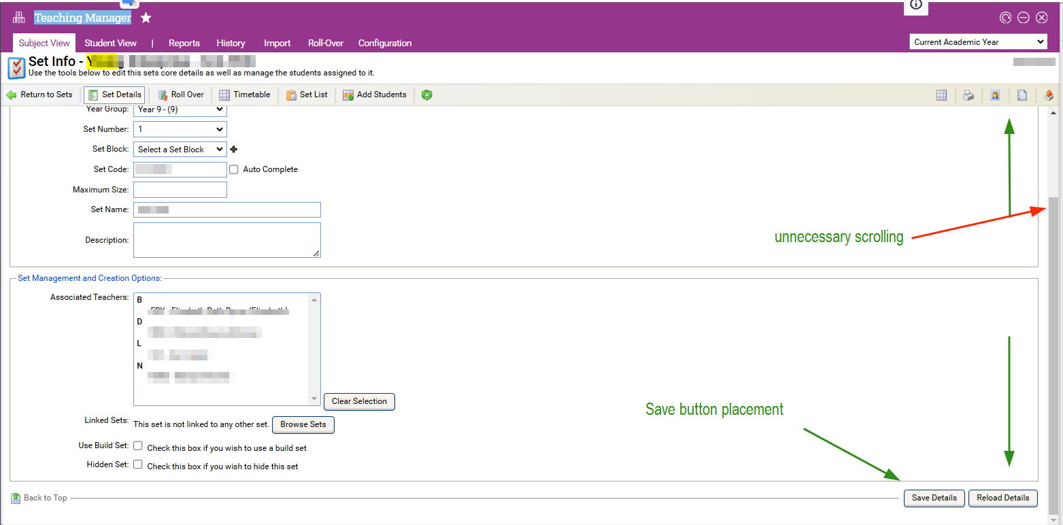
Task: Click the printer icon in the toolbar
Action: (968, 96)
